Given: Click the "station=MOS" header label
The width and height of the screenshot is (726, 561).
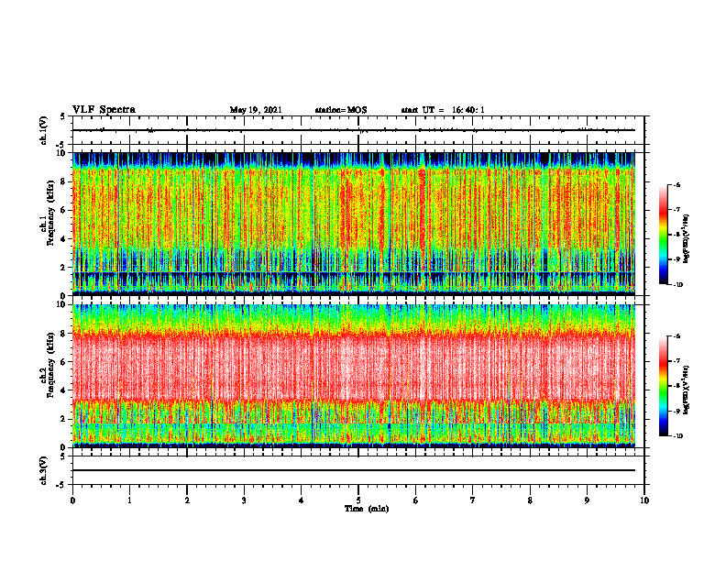Looking at the screenshot, I should point(341,110).
